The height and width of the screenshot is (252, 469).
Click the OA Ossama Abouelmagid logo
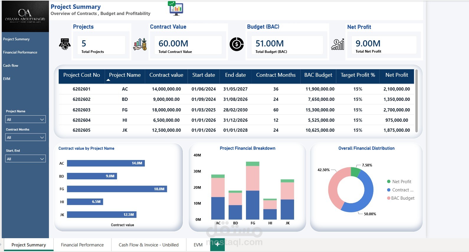[25, 16]
